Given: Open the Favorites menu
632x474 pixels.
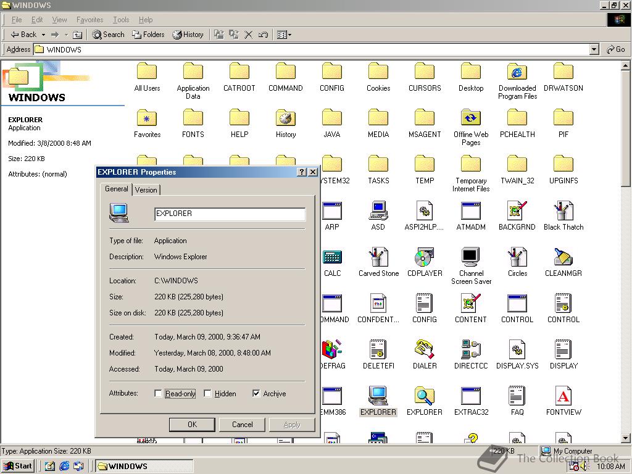Looking at the screenshot, I should click(89, 20).
